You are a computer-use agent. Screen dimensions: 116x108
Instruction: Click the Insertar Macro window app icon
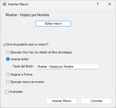tap(5, 4)
